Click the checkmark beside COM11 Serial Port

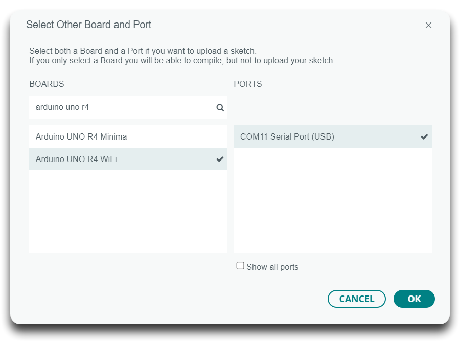point(424,136)
